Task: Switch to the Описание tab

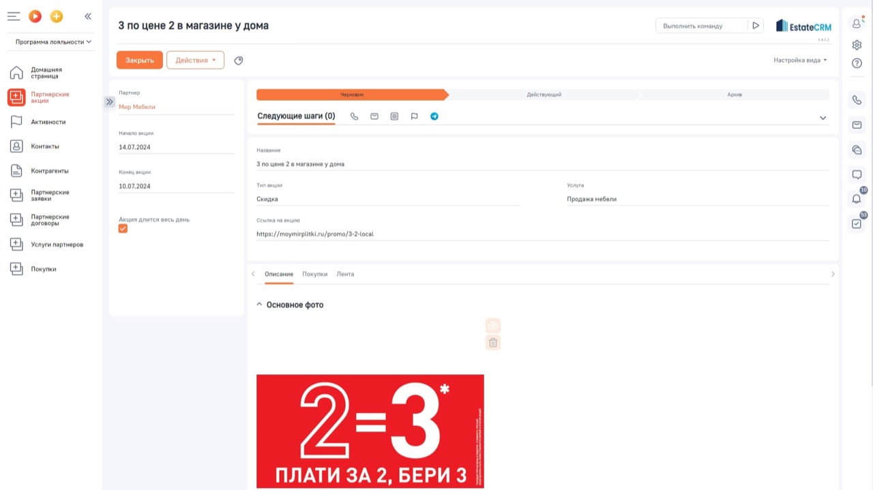Action: pyautogui.click(x=279, y=274)
